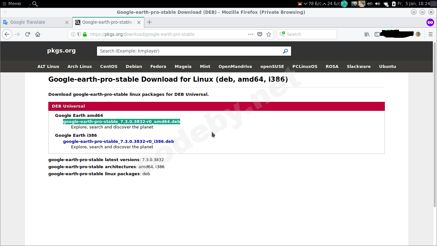The width and height of the screenshot is (437, 246).
Task: Open the ROSA packages section
Action: coord(332,67)
